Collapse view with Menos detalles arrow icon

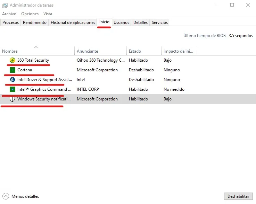click(x=6, y=196)
